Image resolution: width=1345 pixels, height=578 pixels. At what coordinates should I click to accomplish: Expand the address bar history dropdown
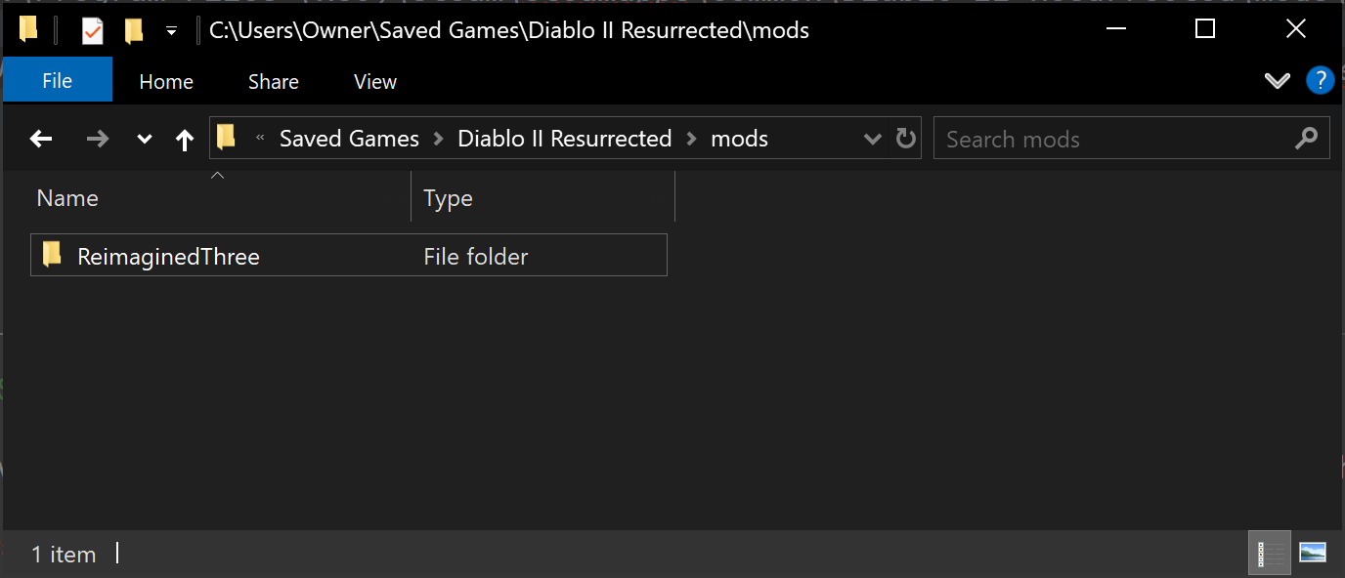pos(873,139)
